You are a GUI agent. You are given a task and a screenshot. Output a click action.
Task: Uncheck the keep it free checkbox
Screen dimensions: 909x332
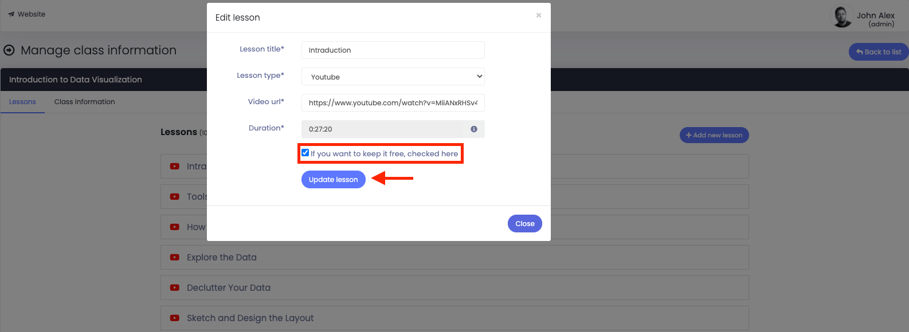[x=305, y=153]
